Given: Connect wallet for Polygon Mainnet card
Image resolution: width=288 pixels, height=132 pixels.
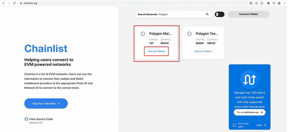Looking at the screenshot, I should coord(156,51).
